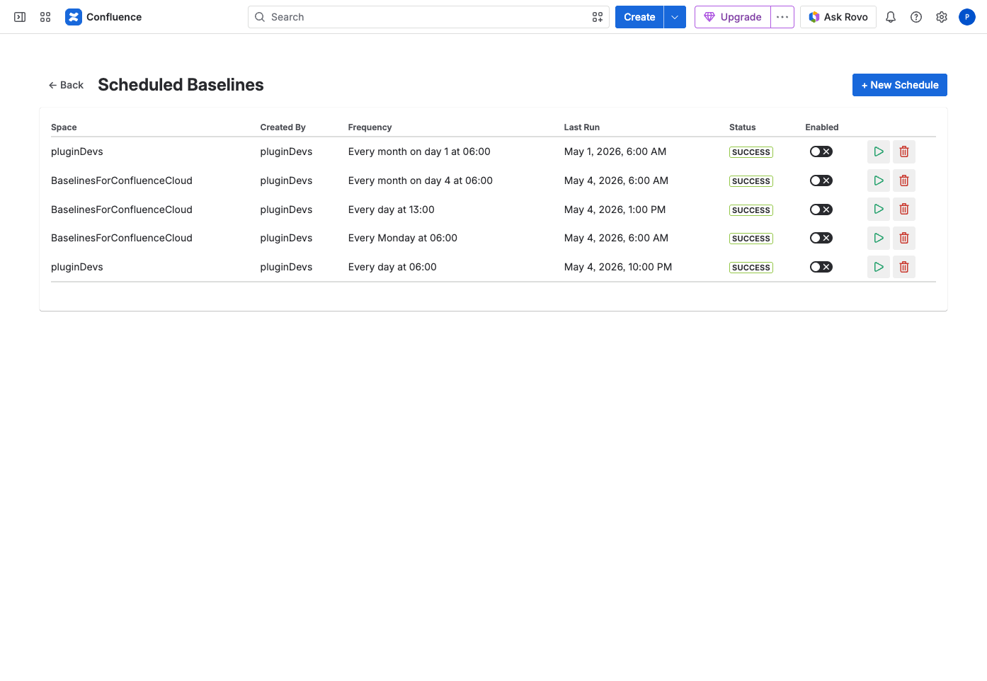Viewport: 987px width, 681px height.
Task: Click the Status column header
Action: pos(742,127)
